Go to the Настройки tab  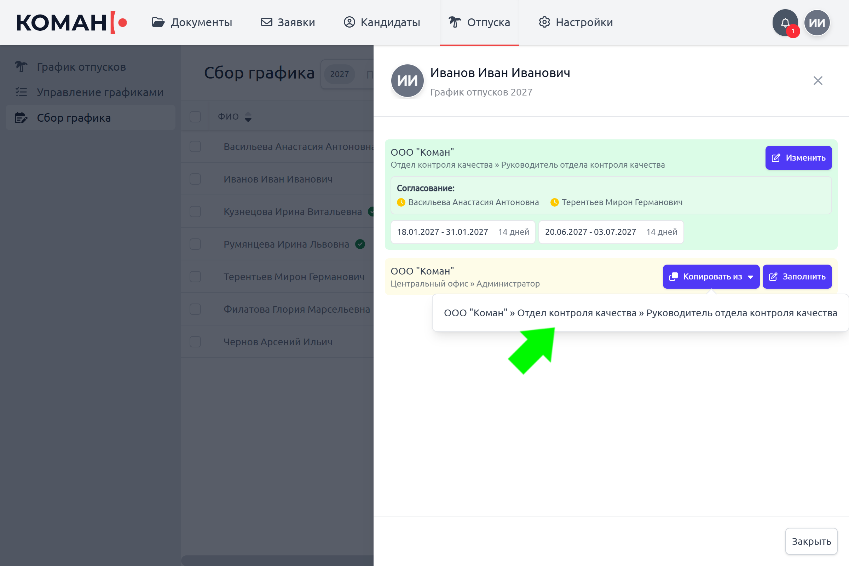point(576,22)
